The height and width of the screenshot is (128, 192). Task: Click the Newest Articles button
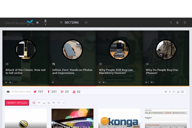tap(17, 103)
